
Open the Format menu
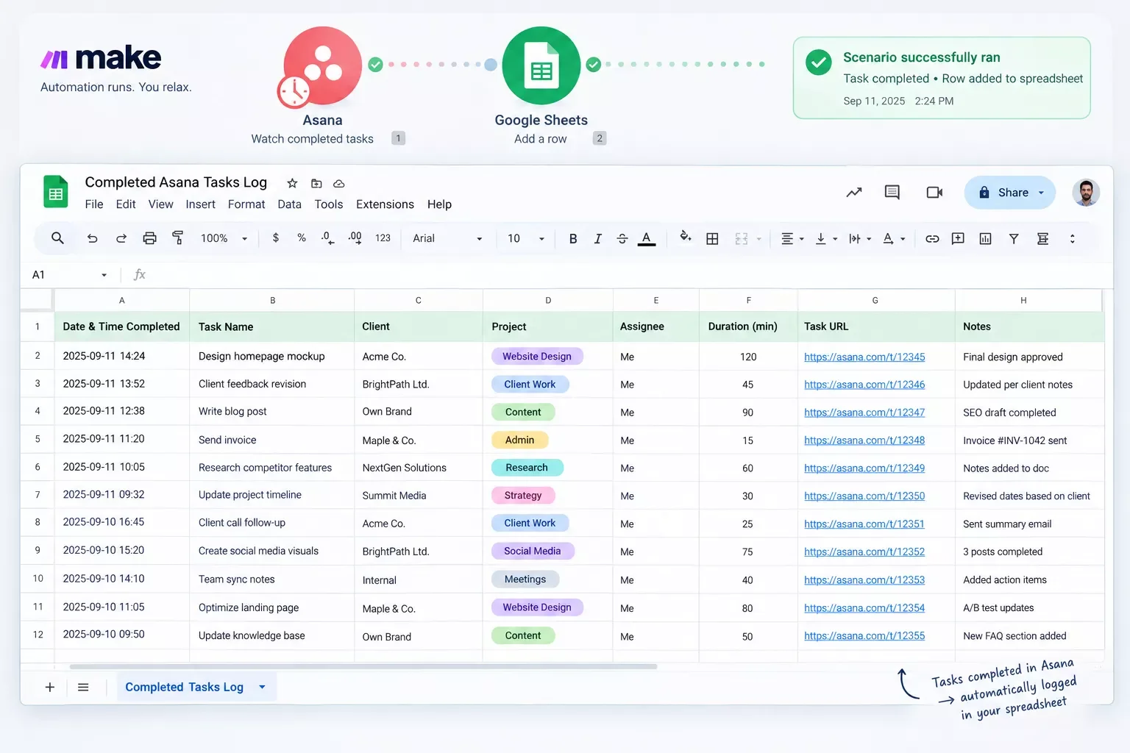(246, 204)
